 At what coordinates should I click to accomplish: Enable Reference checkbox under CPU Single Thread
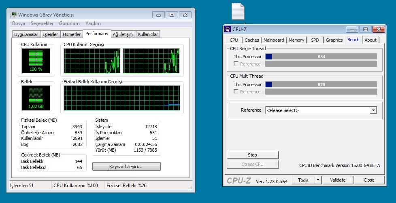pyautogui.click(x=236, y=64)
